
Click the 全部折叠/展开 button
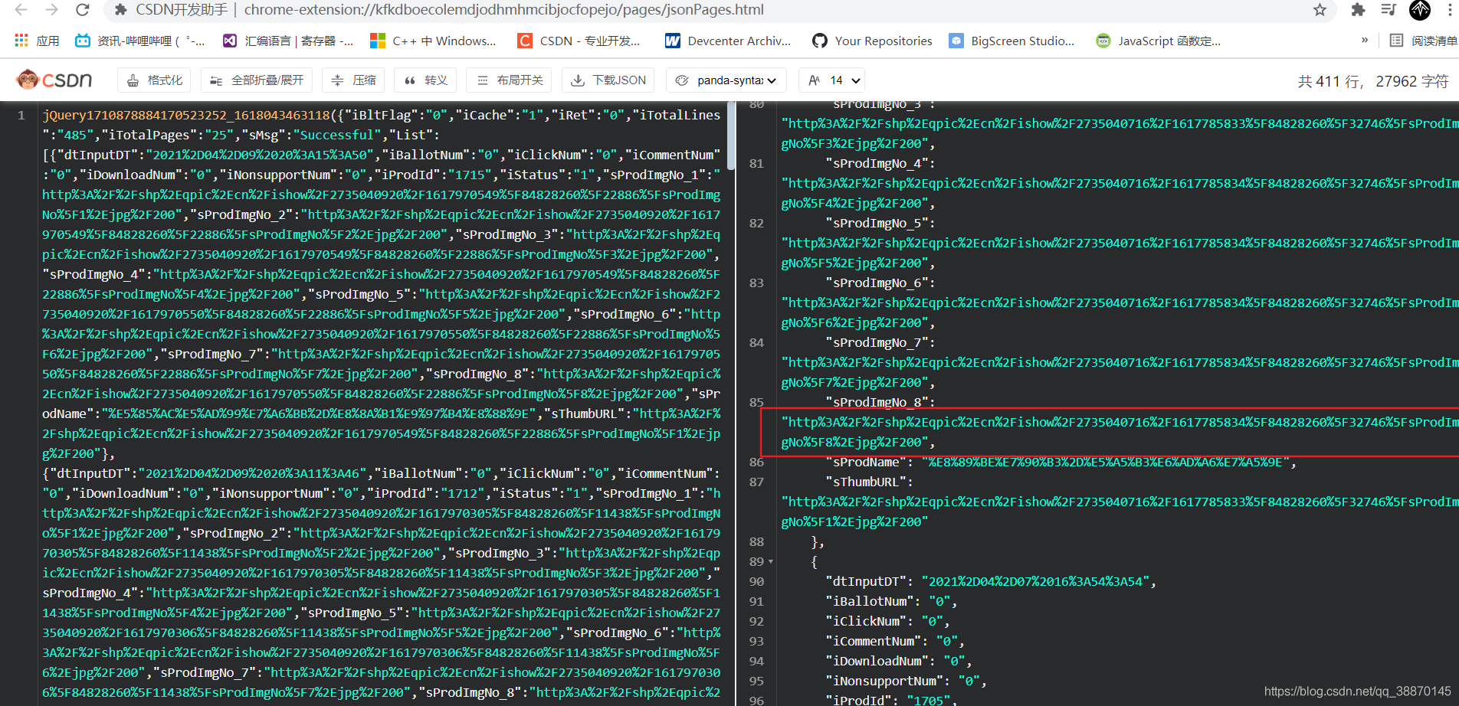click(257, 80)
